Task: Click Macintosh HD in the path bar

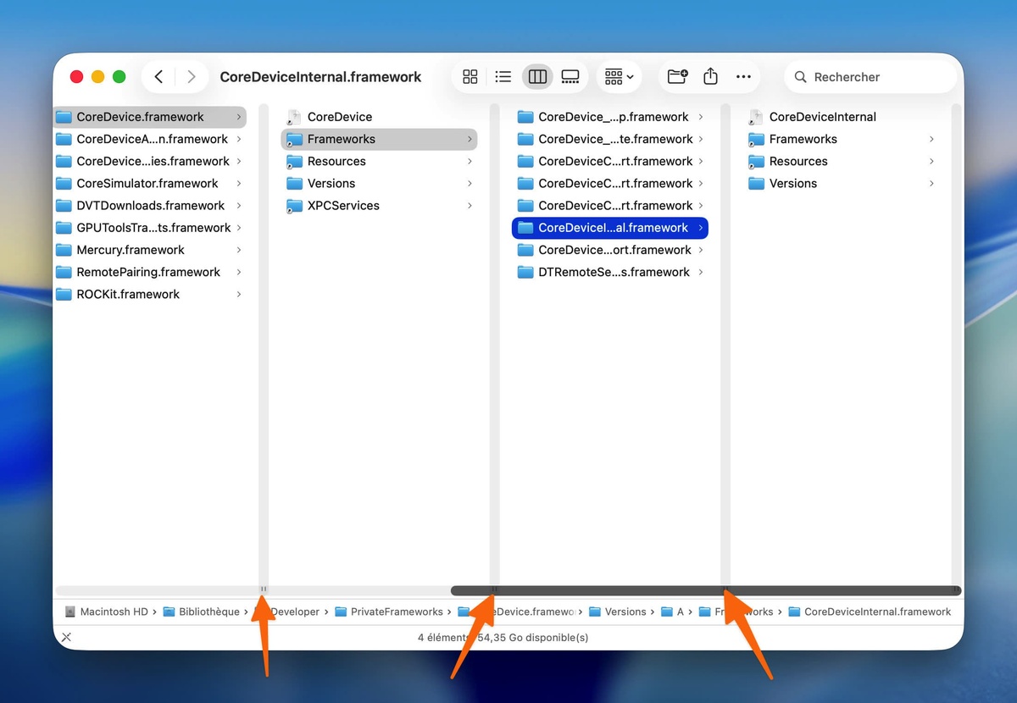Action: [106, 612]
